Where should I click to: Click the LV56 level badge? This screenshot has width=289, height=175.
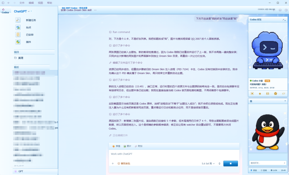267,81
